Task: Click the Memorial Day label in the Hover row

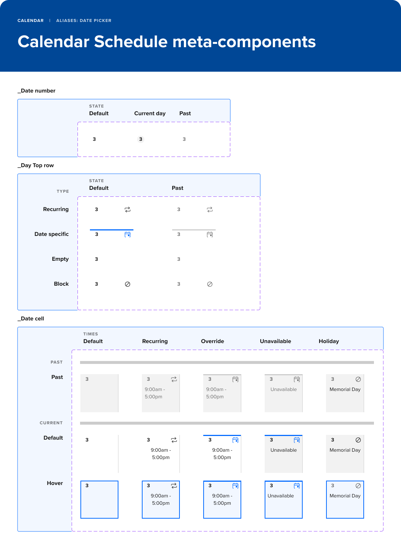Action: (x=345, y=496)
